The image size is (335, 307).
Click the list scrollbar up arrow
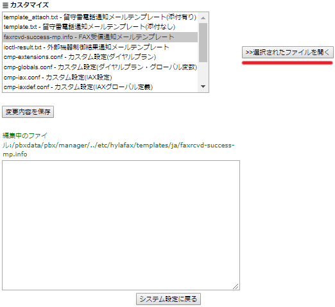[203, 18]
